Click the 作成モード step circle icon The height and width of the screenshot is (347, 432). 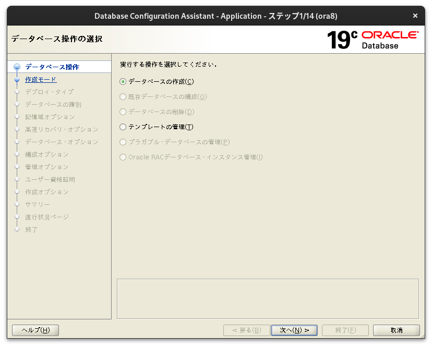click(18, 79)
